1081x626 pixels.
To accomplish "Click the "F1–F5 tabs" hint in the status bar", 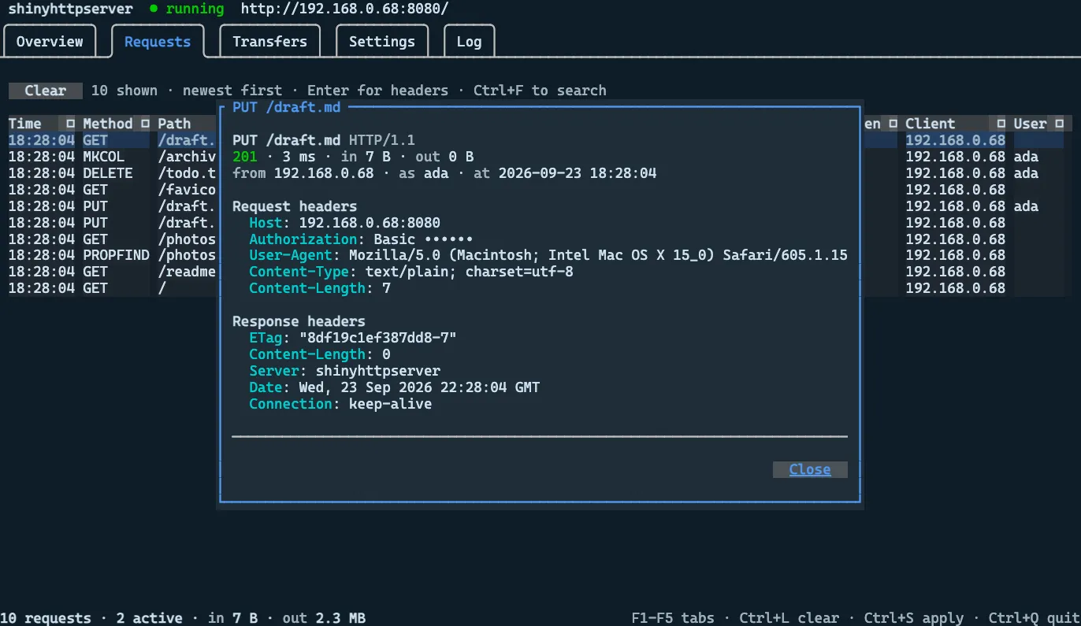I will pyautogui.click(x=672, y=618).
